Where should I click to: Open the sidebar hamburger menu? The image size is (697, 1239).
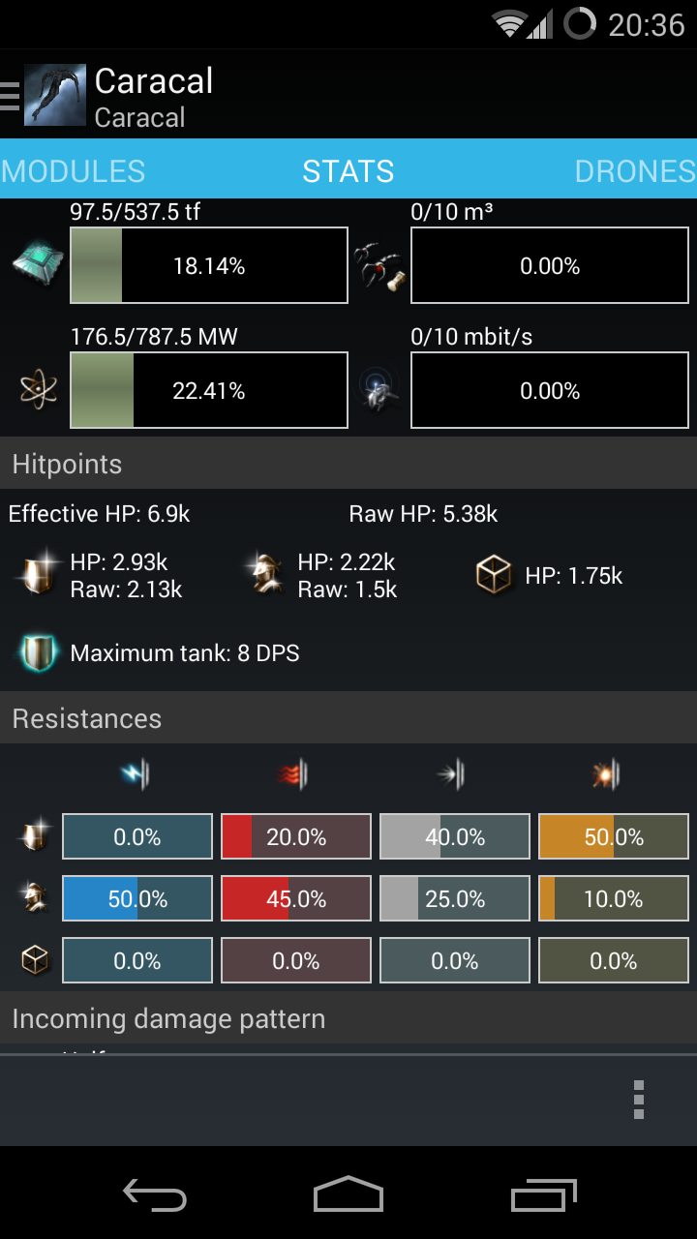point(8,95)
